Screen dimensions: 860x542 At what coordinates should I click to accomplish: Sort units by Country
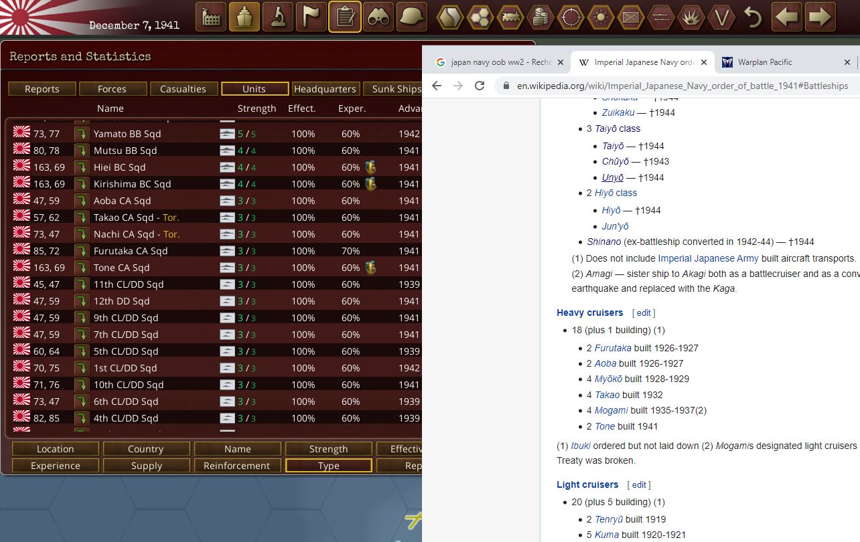145,449
